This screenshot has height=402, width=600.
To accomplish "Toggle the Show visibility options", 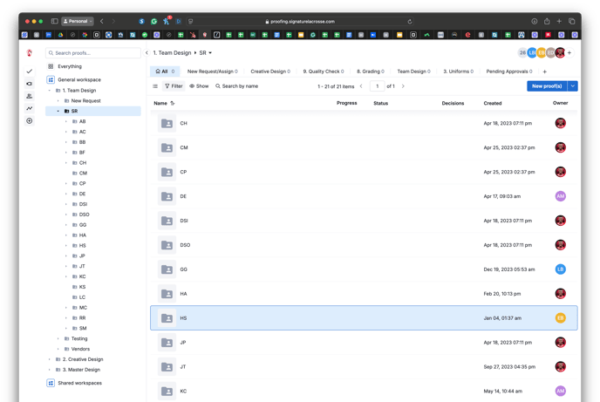I will [x=199, y=86].
